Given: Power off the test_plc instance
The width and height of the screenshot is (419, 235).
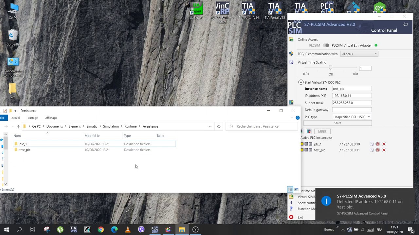Looking at the screenshot, I should [378, 150].
